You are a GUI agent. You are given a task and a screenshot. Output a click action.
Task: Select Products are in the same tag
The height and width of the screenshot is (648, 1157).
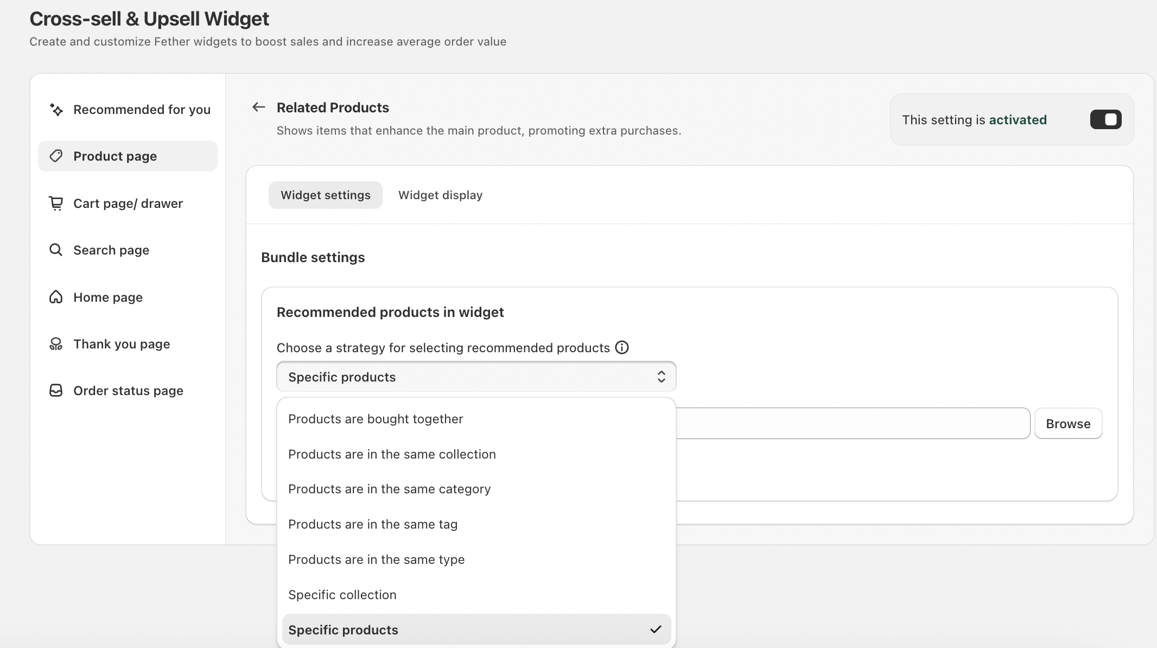click(373, 524)
